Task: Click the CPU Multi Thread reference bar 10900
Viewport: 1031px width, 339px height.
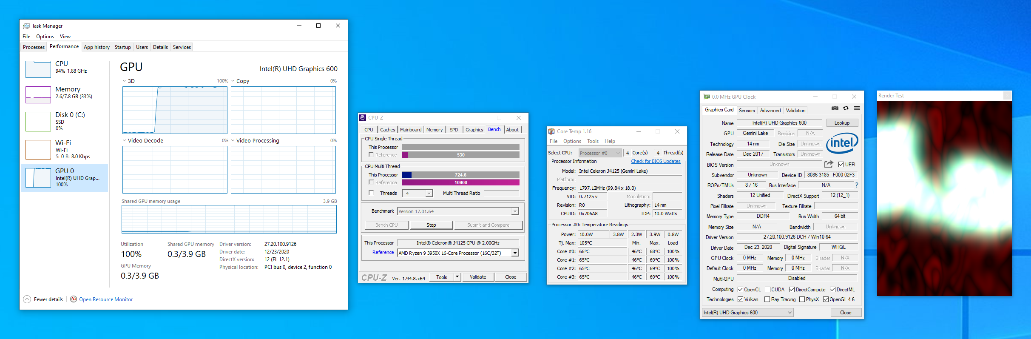Action: click(460, 182)
